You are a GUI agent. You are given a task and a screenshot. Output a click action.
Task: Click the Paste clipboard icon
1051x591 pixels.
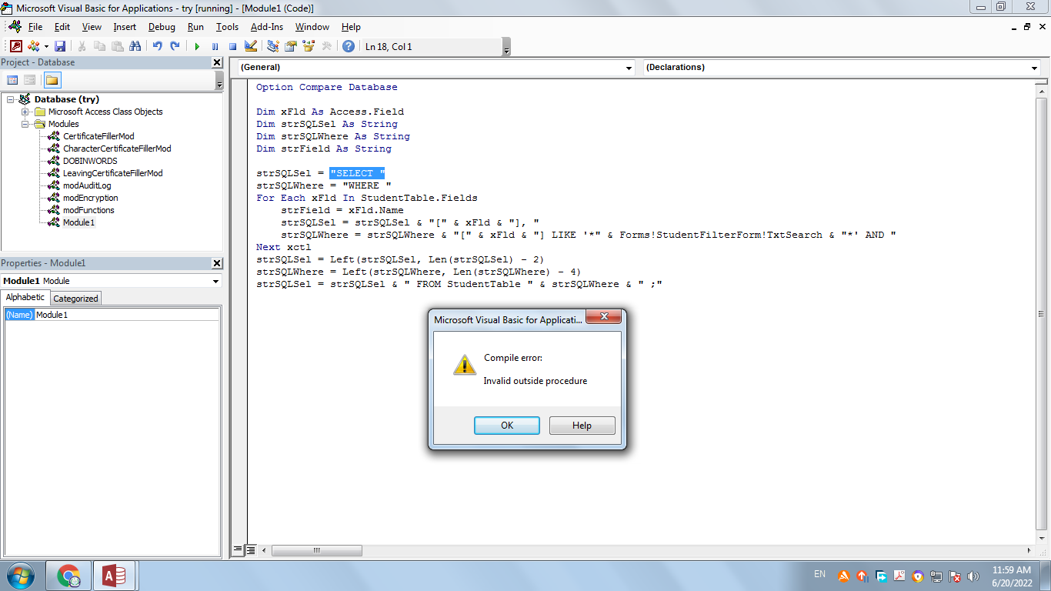(117, 46)
